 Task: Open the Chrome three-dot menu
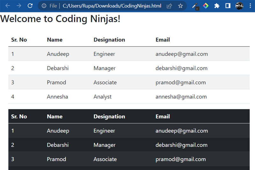point(250,6)
